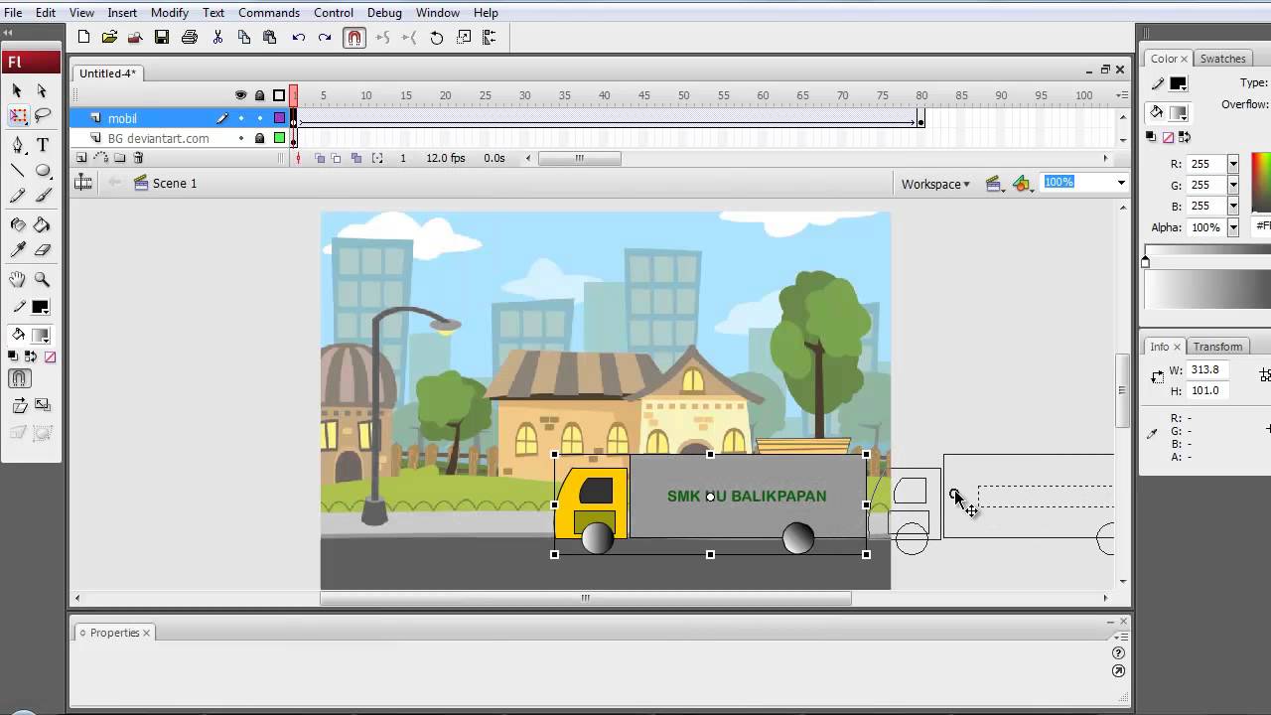The height and width of the screenshot is (715, 1271).
Task: Select the Ink Bottle tool
Action: [17, 224]
